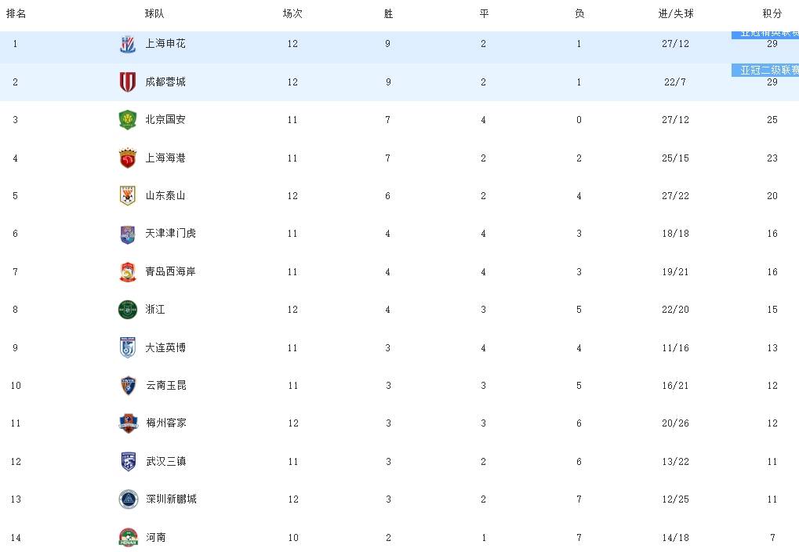Viewport: 799px width, 552px height.
Task: Click the Shanghai Shenhua team logo
Action: click(127, 45)
